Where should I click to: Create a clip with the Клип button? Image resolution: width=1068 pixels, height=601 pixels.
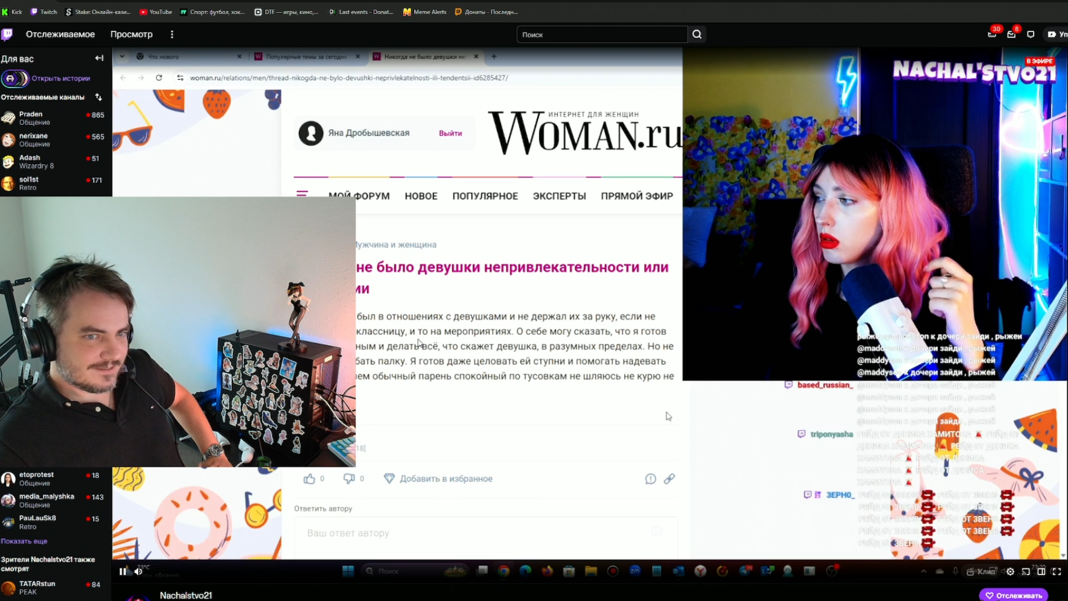point(981,571)
